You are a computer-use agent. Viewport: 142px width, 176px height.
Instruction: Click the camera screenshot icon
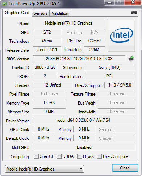[134, 13]
